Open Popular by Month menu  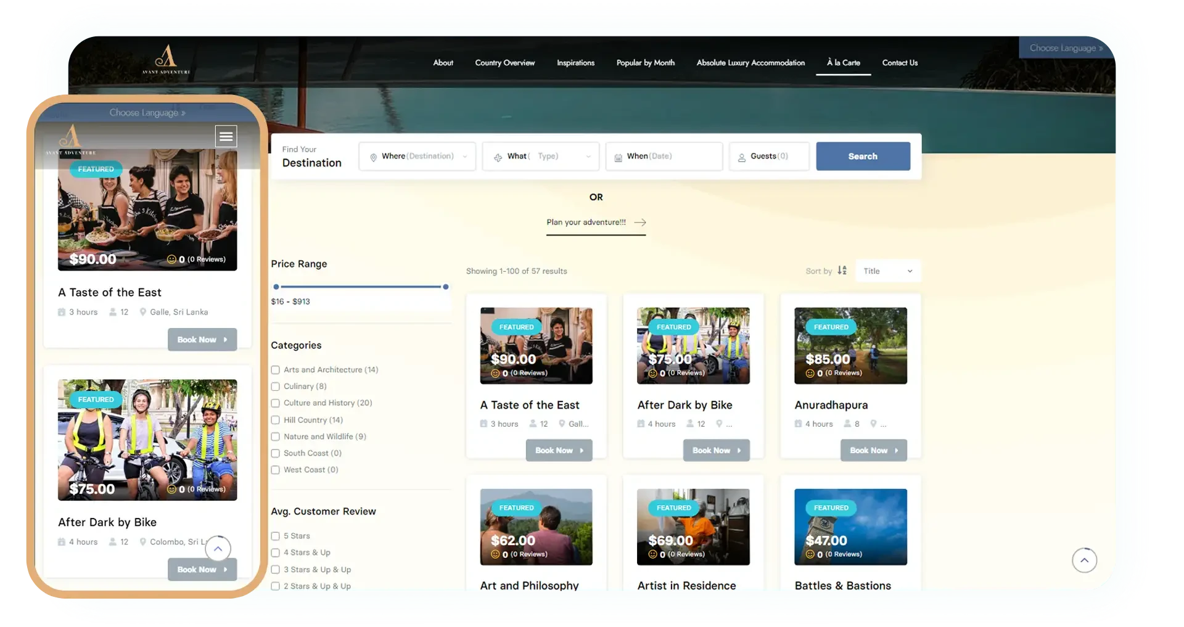pos(645,63)
